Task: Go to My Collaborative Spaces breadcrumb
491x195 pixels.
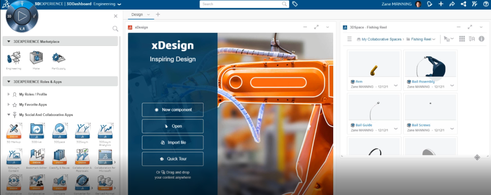Action: (x=381, y=40)
